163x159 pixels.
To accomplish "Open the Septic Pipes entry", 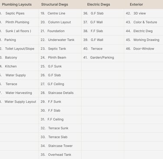I will (15, 13).
